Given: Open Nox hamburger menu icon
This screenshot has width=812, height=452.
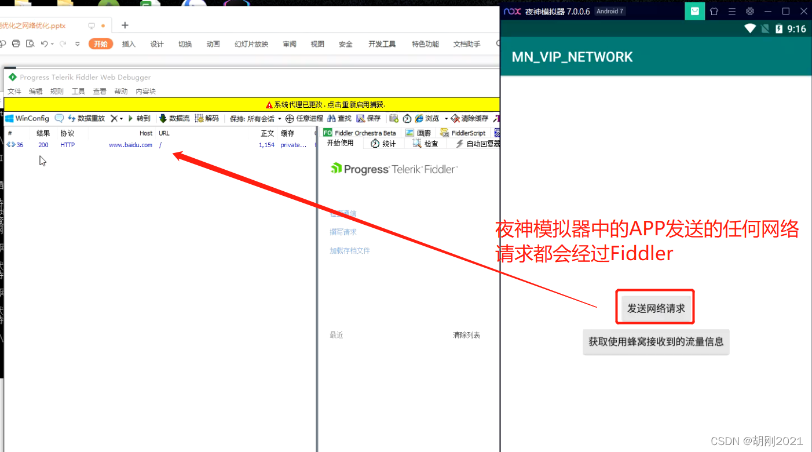Looking at the screenshot, I should [732, 11].
